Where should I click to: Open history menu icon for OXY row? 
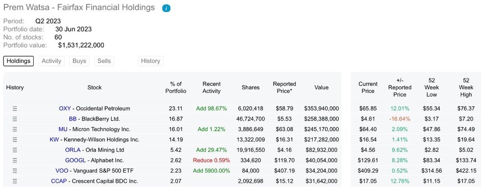[15, 109]
